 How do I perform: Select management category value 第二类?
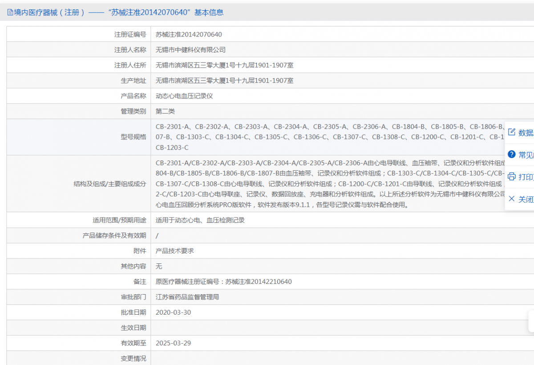(165, 111)
